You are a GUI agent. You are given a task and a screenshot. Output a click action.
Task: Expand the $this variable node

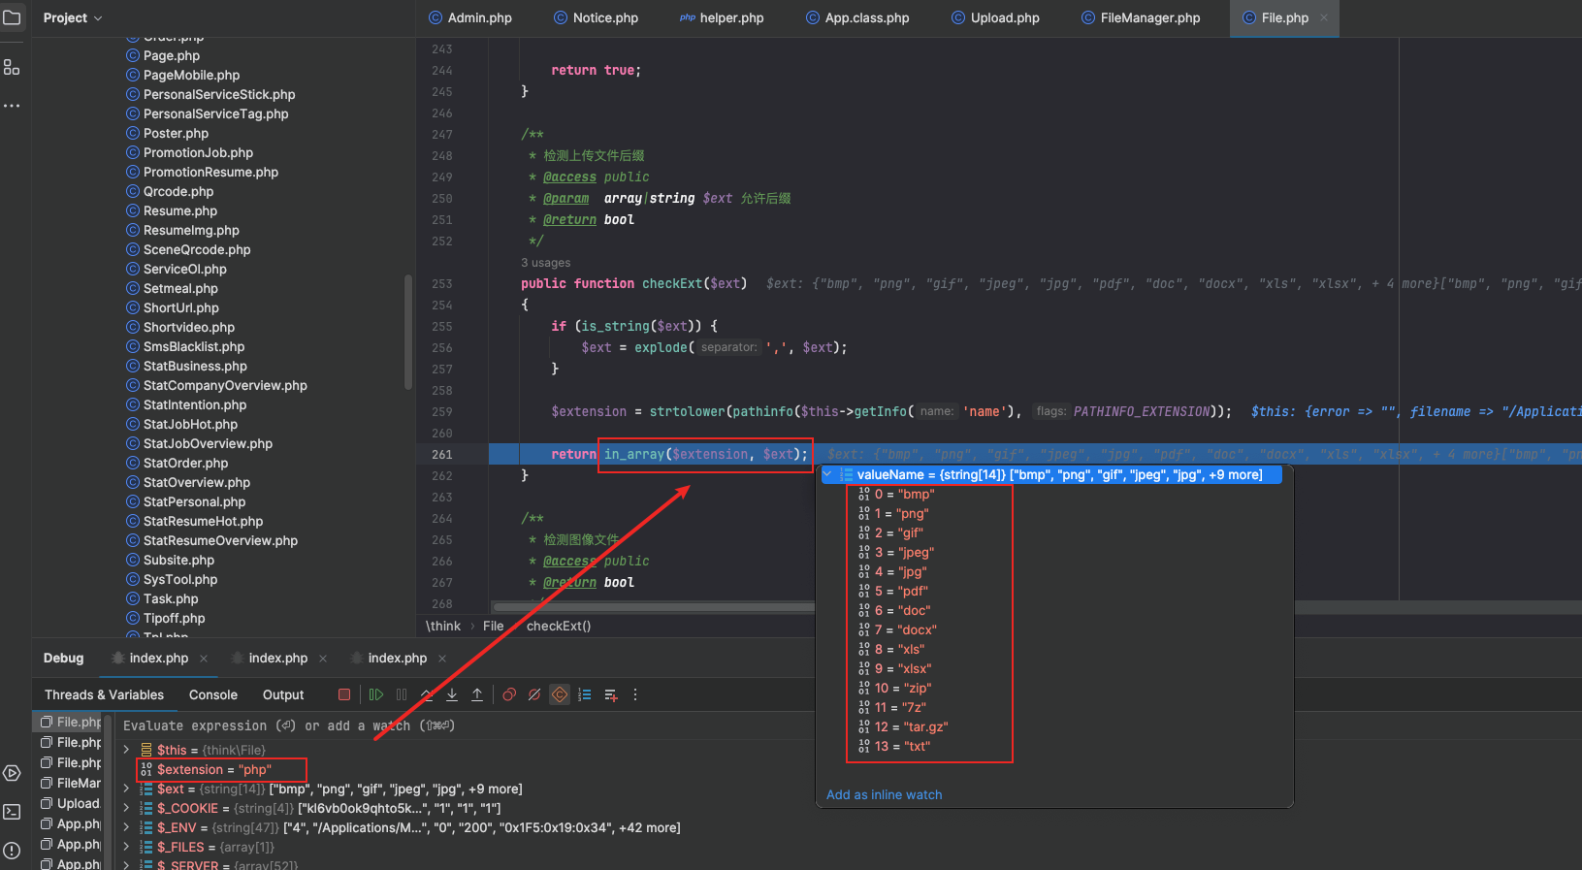click(x=126, y=750)
